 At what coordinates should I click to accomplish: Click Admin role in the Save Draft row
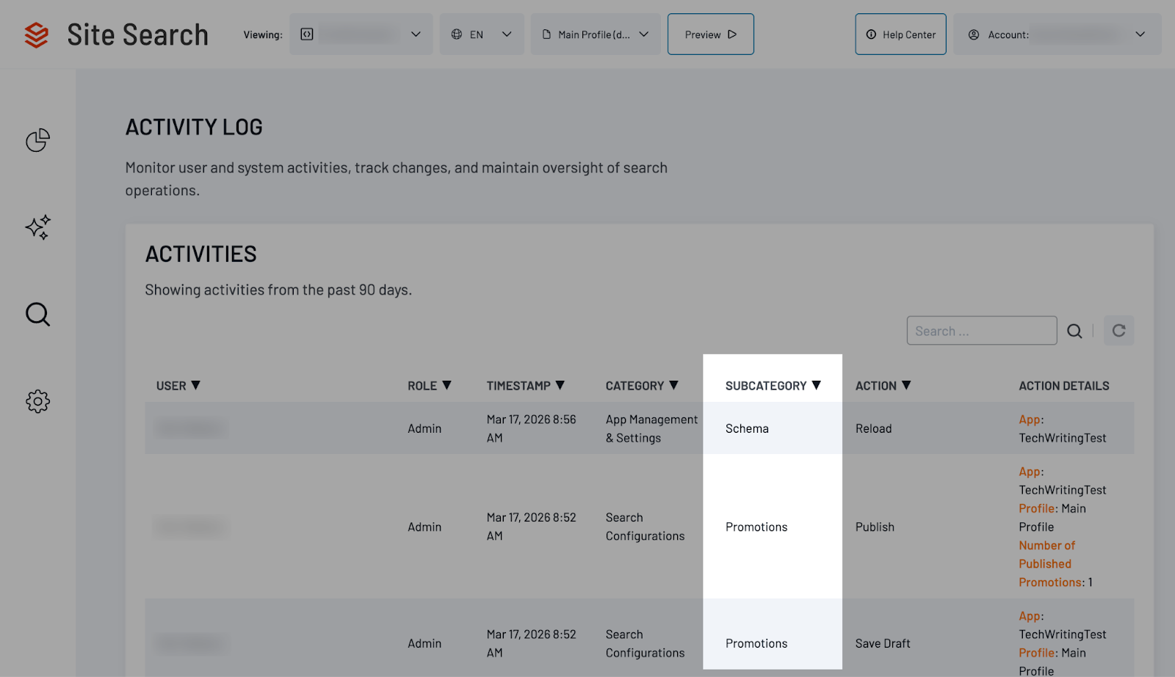[x=424, y=643]
